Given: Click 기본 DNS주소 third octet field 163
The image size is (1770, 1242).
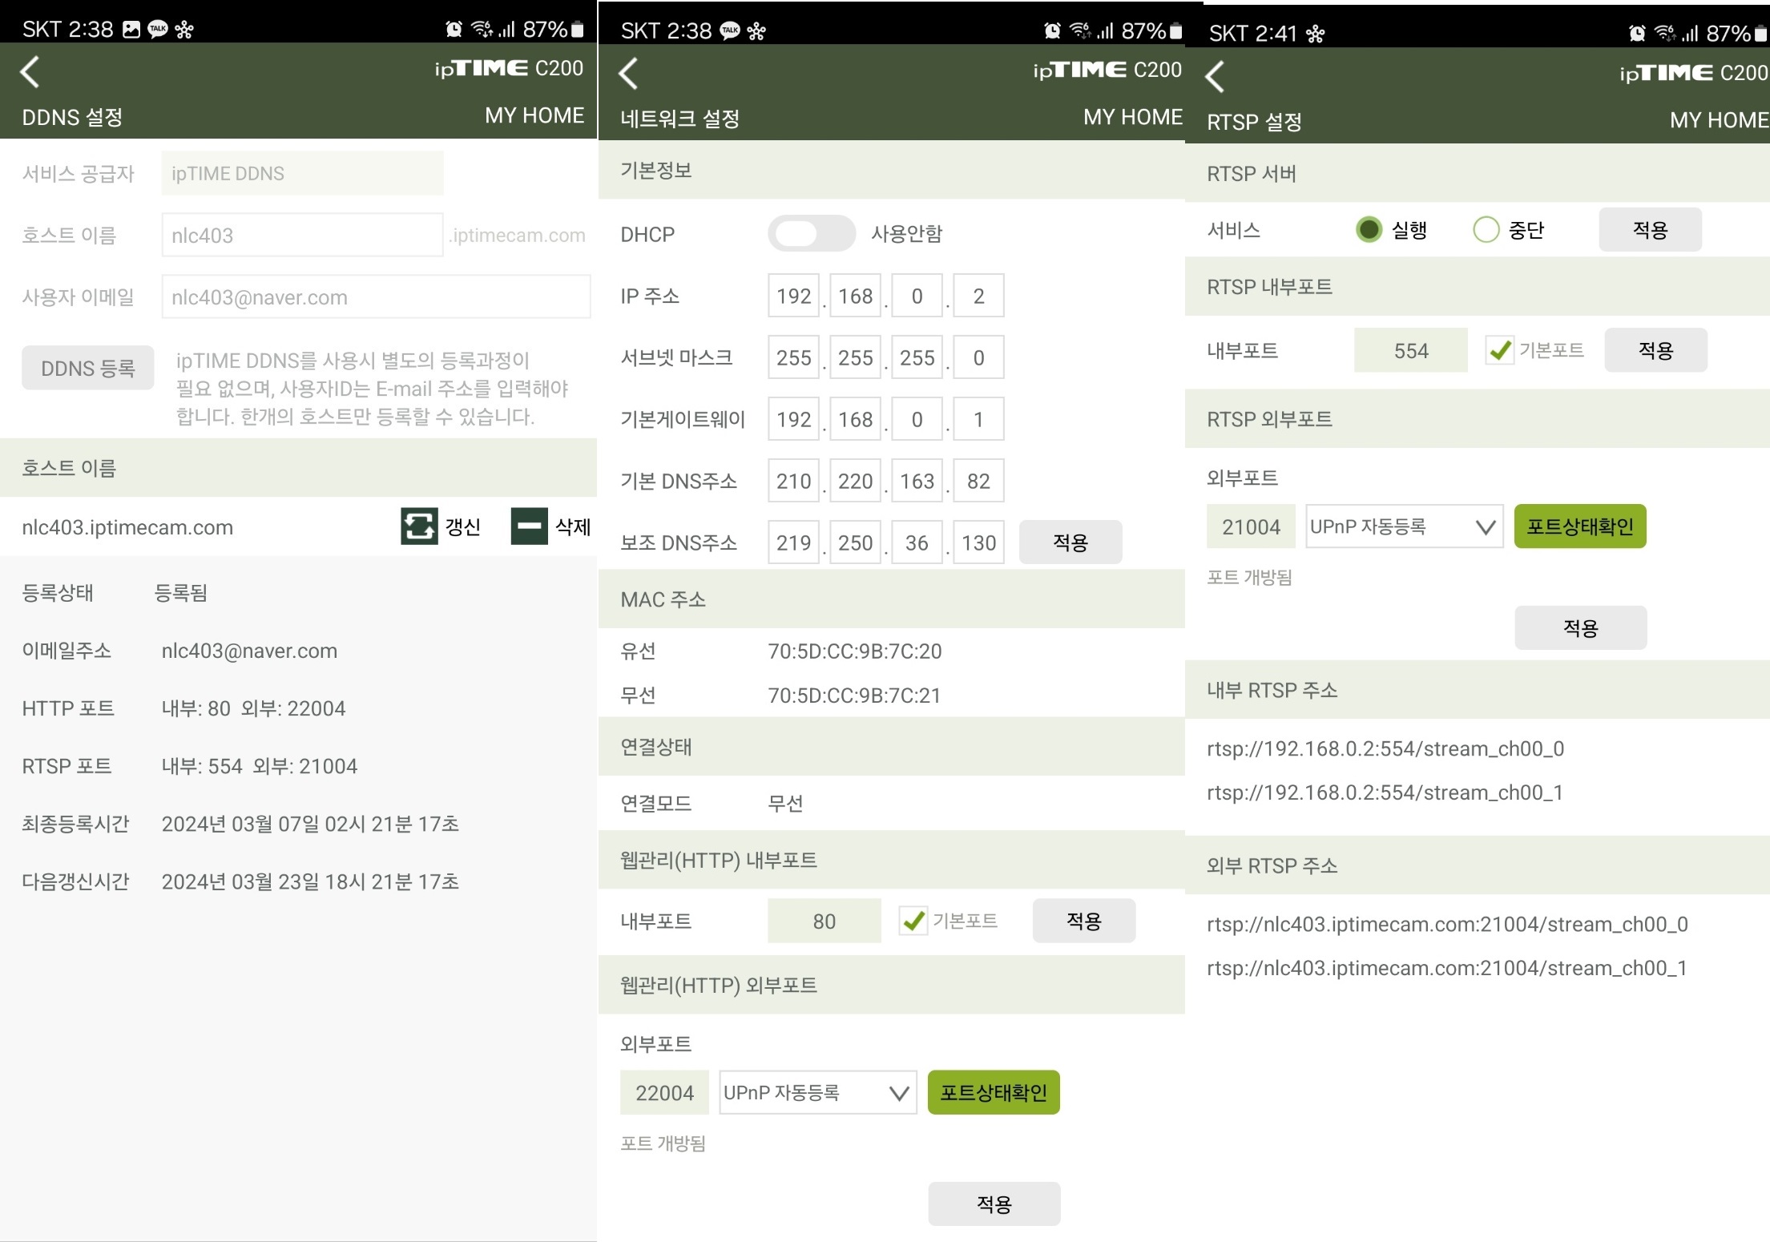Looking at the screenshot, I should click(917, 481).
